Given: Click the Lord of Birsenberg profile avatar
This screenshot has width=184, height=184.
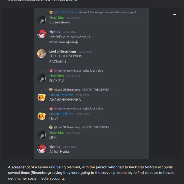Looking at the screenshot, I should [42, 54].
